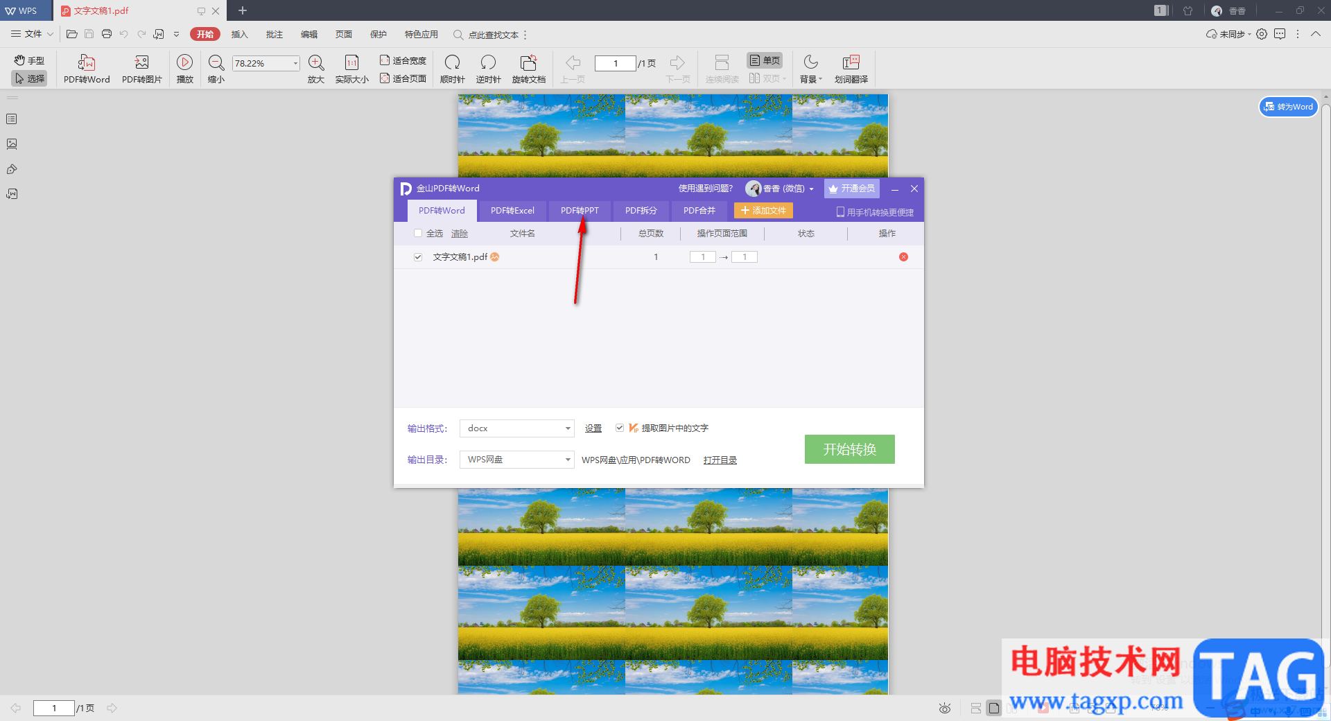Click the 打开目录 open directory link
The width and height of the screenshot is (1331, 721).
click(720, 460)
